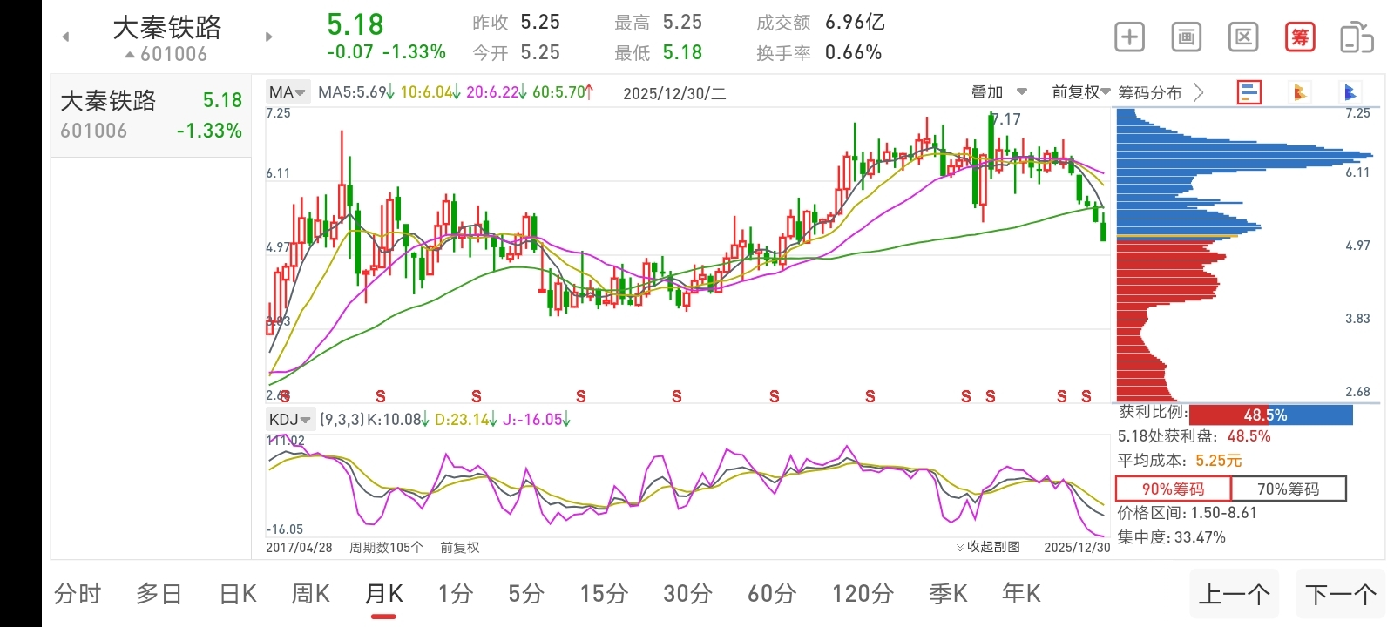
Task: Open the 叠加 overlay dropdown
Action: click(998, 92)
